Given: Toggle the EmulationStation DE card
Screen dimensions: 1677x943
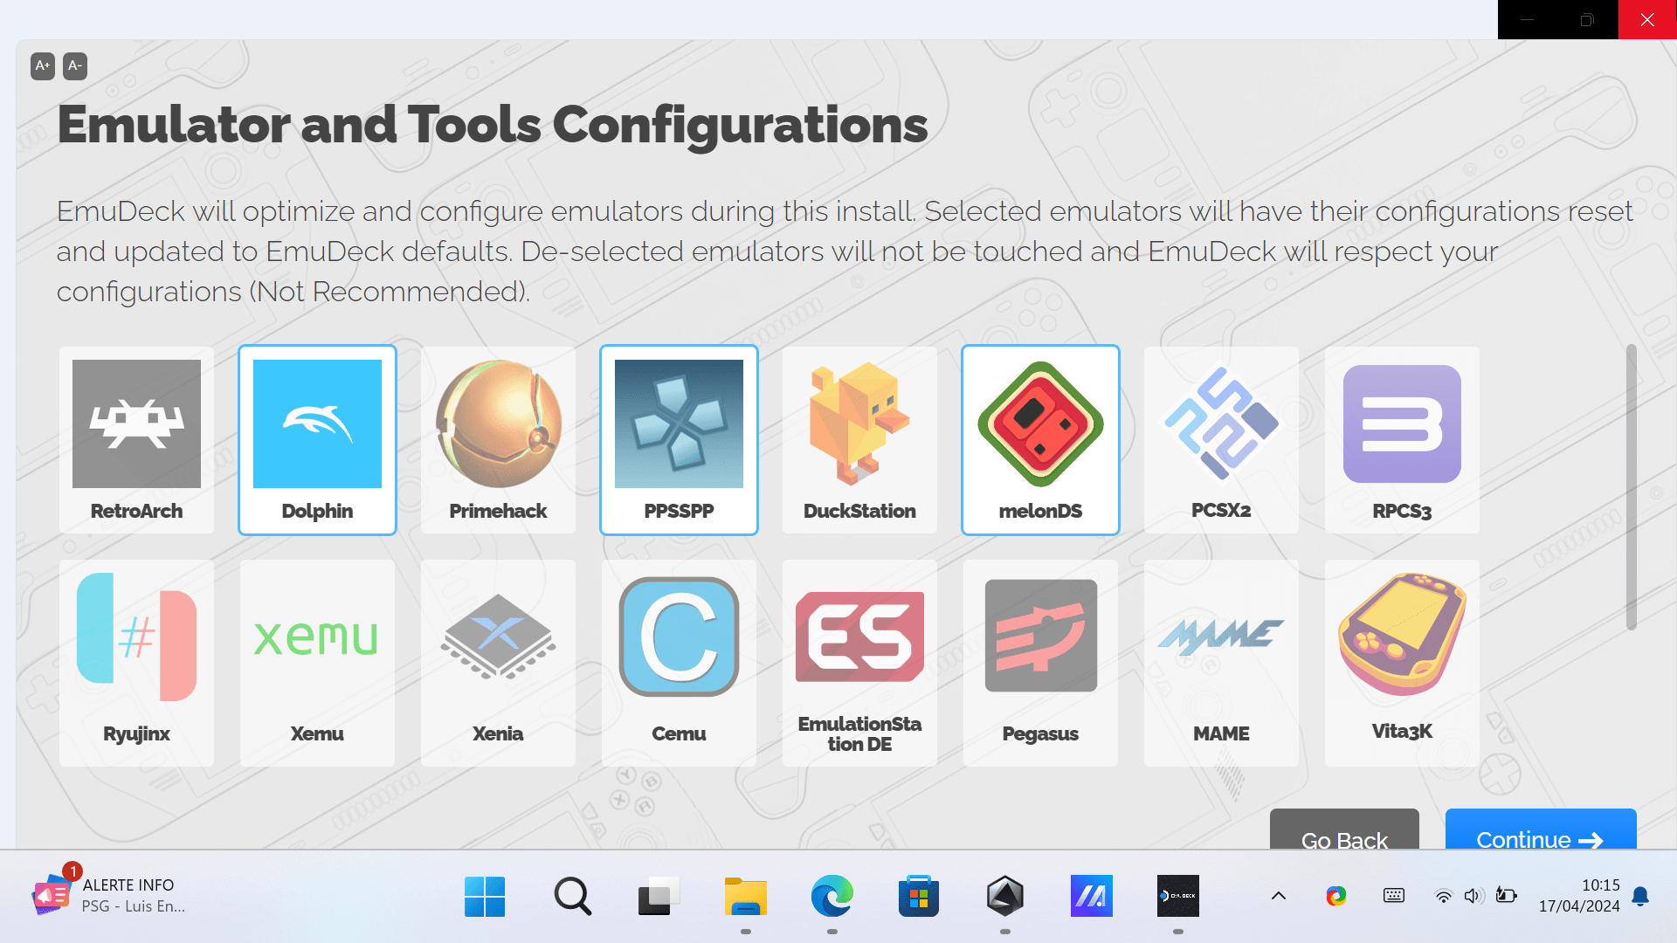Looking at the screenshot, I should [x=859, y=664].
